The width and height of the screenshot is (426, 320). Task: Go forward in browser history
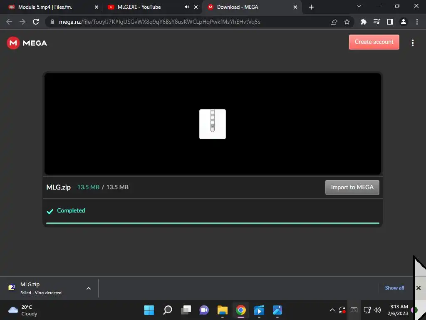pyautogui.click(x=22, y=22)
